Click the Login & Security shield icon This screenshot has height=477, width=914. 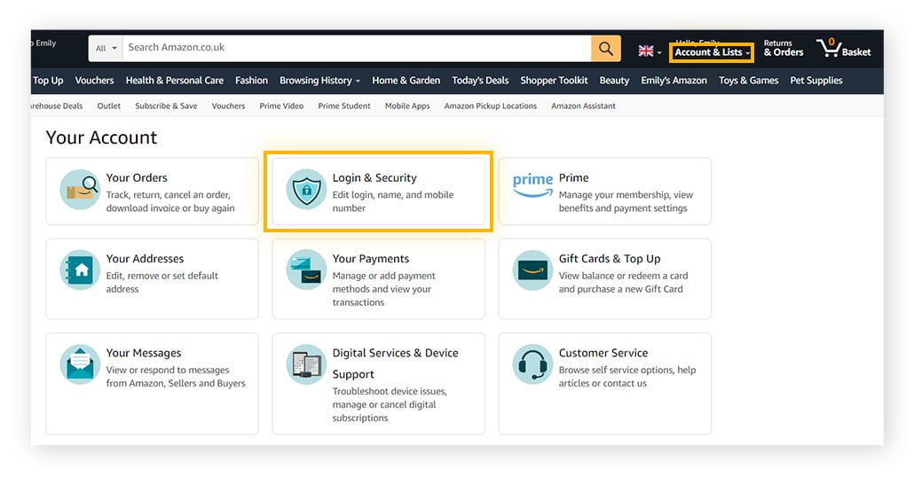pyautogui.click(x=305, y=191)
